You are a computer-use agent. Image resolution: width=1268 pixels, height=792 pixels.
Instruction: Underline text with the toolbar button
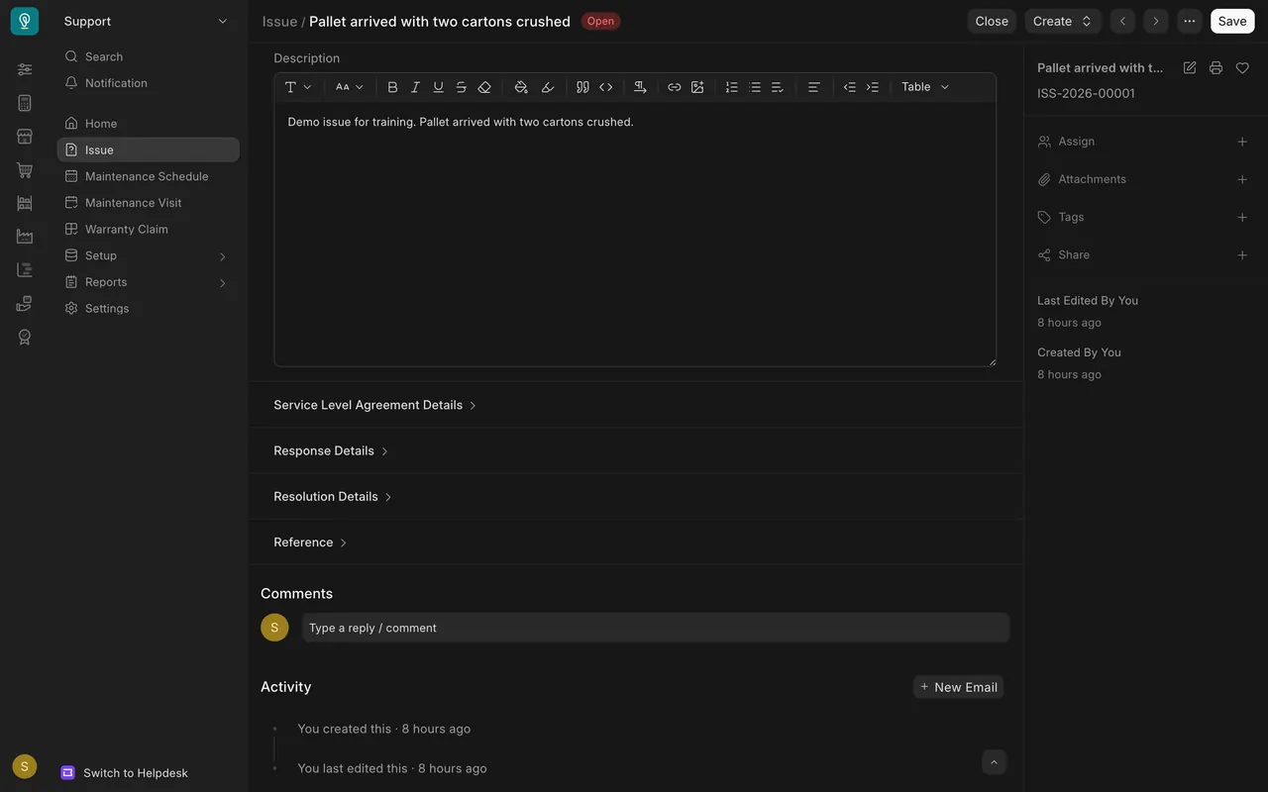point(438,87)
